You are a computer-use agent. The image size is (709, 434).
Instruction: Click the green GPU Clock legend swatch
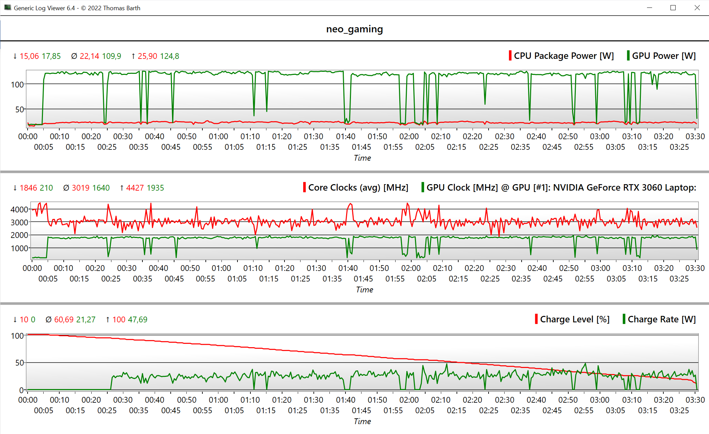tap(423, 188)
